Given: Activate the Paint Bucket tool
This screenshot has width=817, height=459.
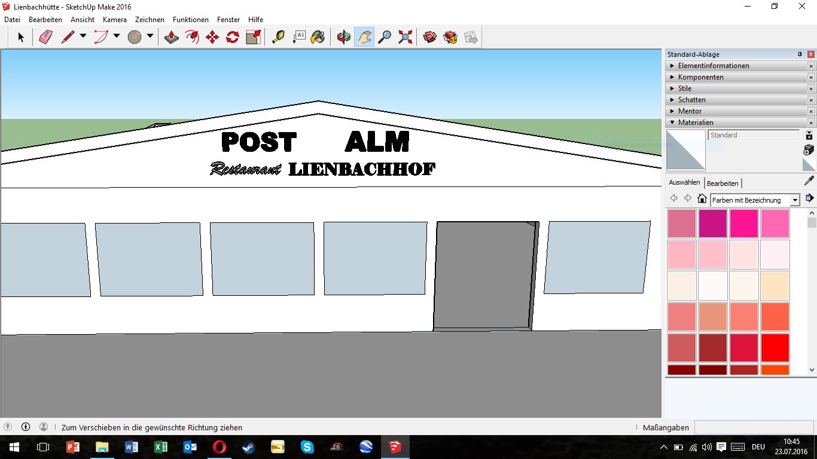Looking at the screenshot, I should pos(319,37).
